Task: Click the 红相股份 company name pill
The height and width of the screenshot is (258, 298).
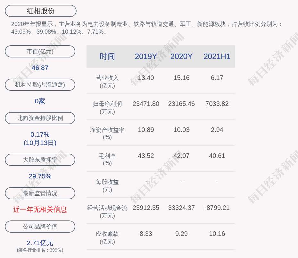Action: coord(40,11)
